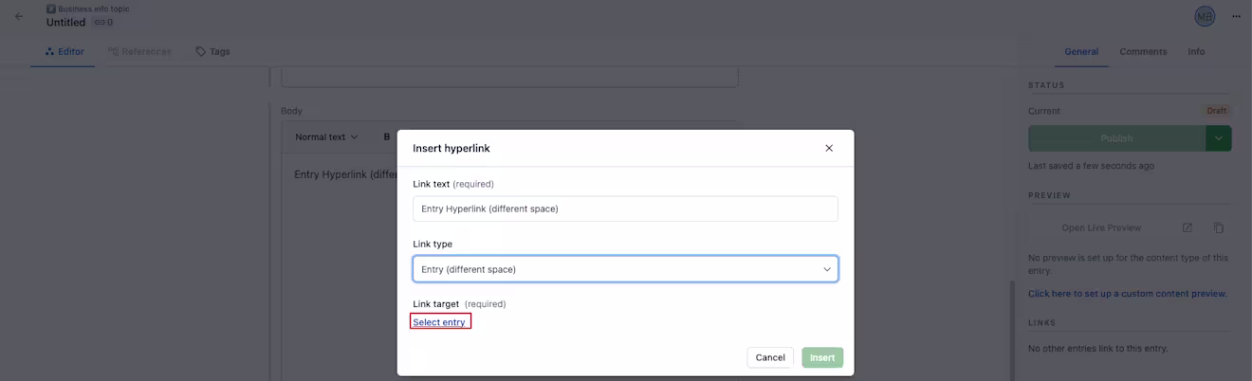Viewport: 1252px width, 381px height.
Task: Open the Comments sidebar tab
Action: pos(1143,52)
